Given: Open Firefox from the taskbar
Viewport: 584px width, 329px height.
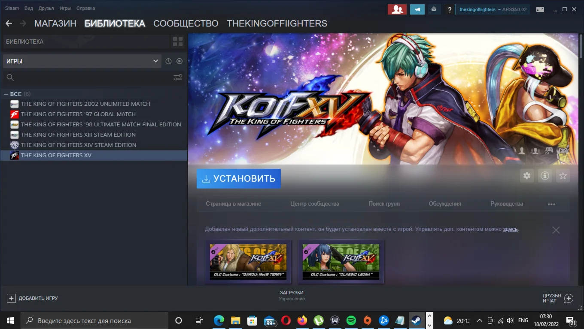Looking at the screenshot, I should [302, 320].
